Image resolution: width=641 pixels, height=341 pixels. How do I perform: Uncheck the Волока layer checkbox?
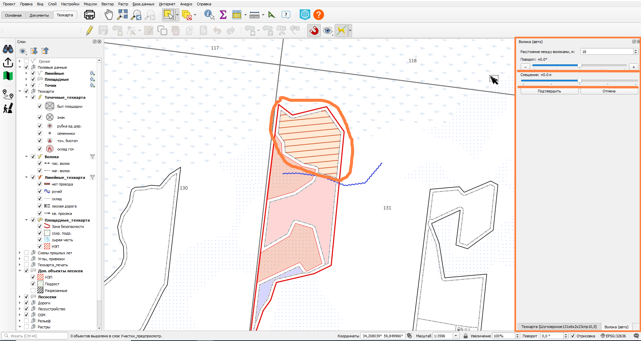(x=33, y=156)
